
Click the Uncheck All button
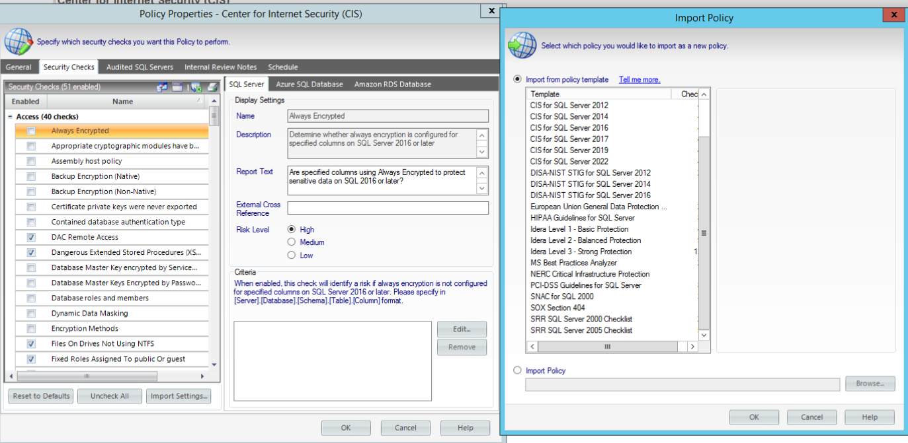(110, 396)
